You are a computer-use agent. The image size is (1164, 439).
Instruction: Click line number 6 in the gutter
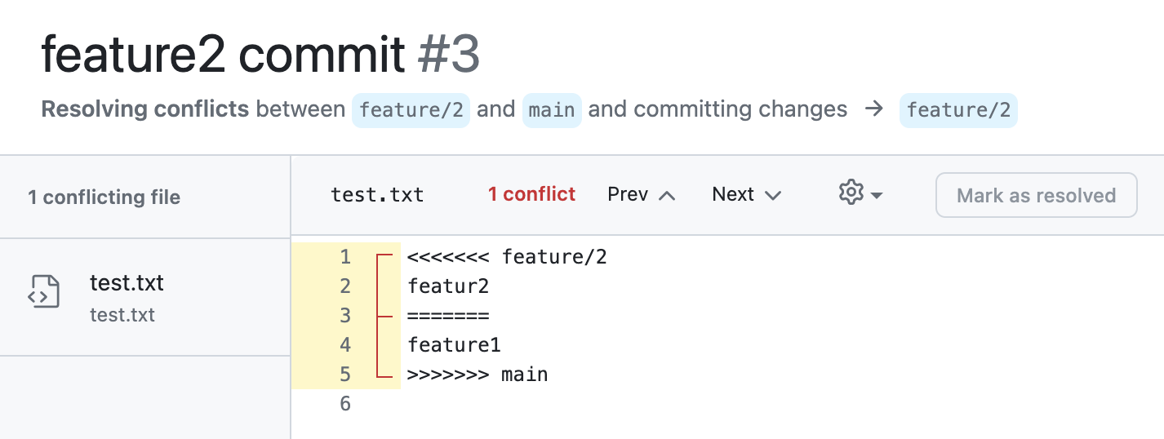pyautogui.click(x=345, y=404)
